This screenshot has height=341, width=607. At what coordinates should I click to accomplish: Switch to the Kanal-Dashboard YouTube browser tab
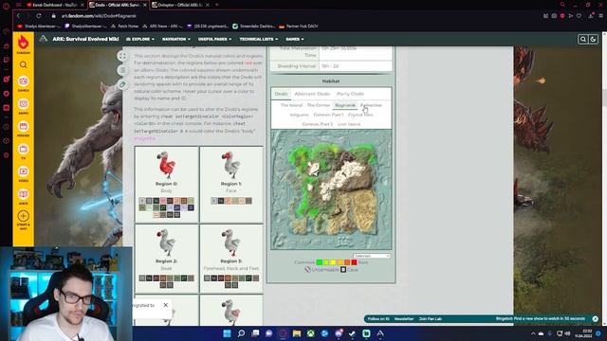[x=55, y=5]
